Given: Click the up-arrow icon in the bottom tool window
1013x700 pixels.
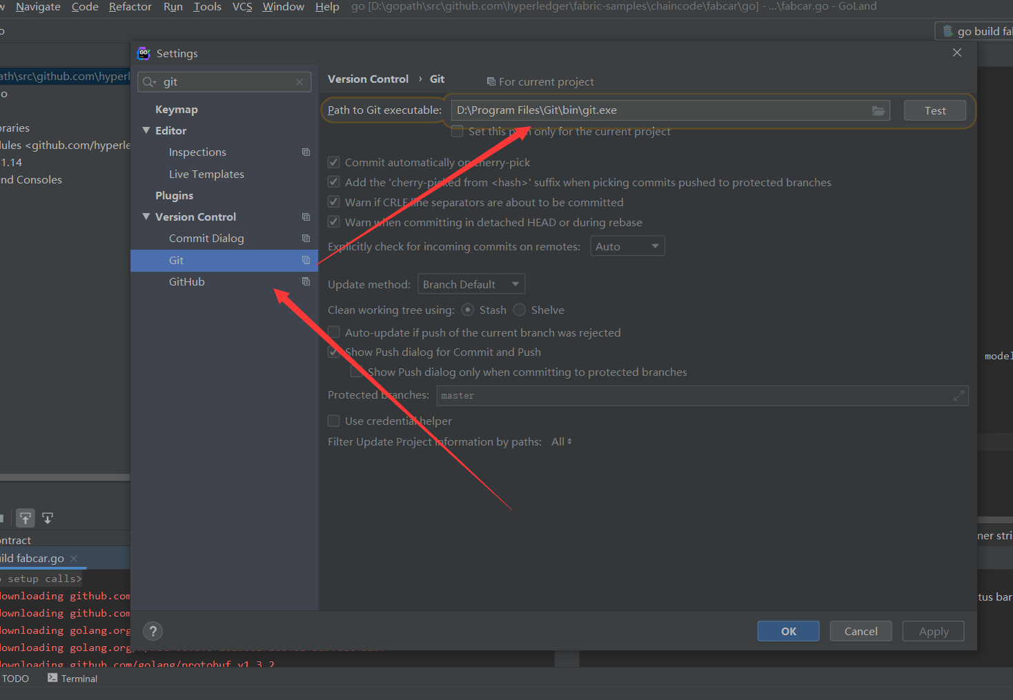Looking at the screenshot, I should point(26,518).
